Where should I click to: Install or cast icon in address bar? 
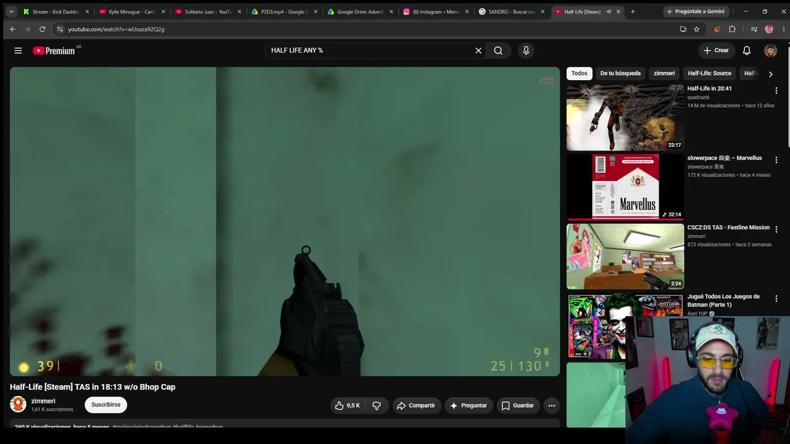[683, 29]
